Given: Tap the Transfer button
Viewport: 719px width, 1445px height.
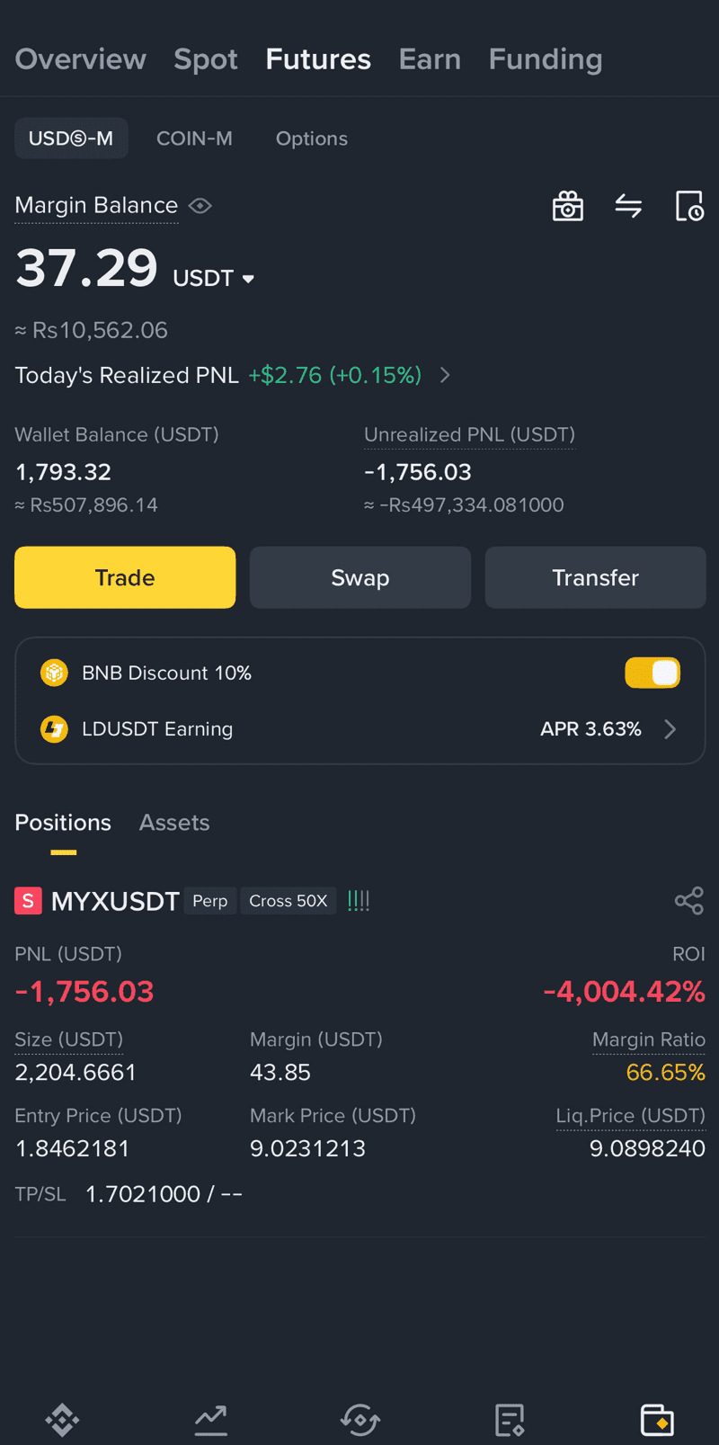Looking at the screenshot, I should 595,577.
